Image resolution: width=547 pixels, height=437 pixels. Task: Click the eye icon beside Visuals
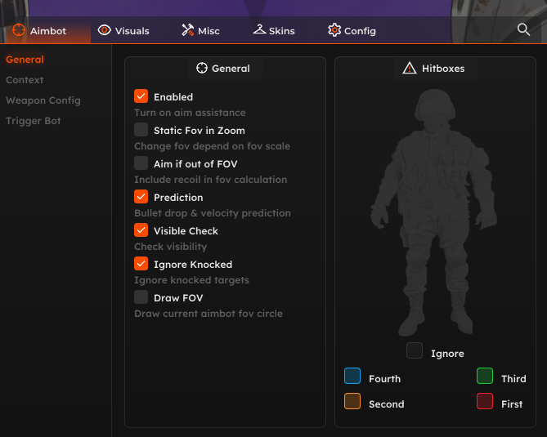point(104,30)
